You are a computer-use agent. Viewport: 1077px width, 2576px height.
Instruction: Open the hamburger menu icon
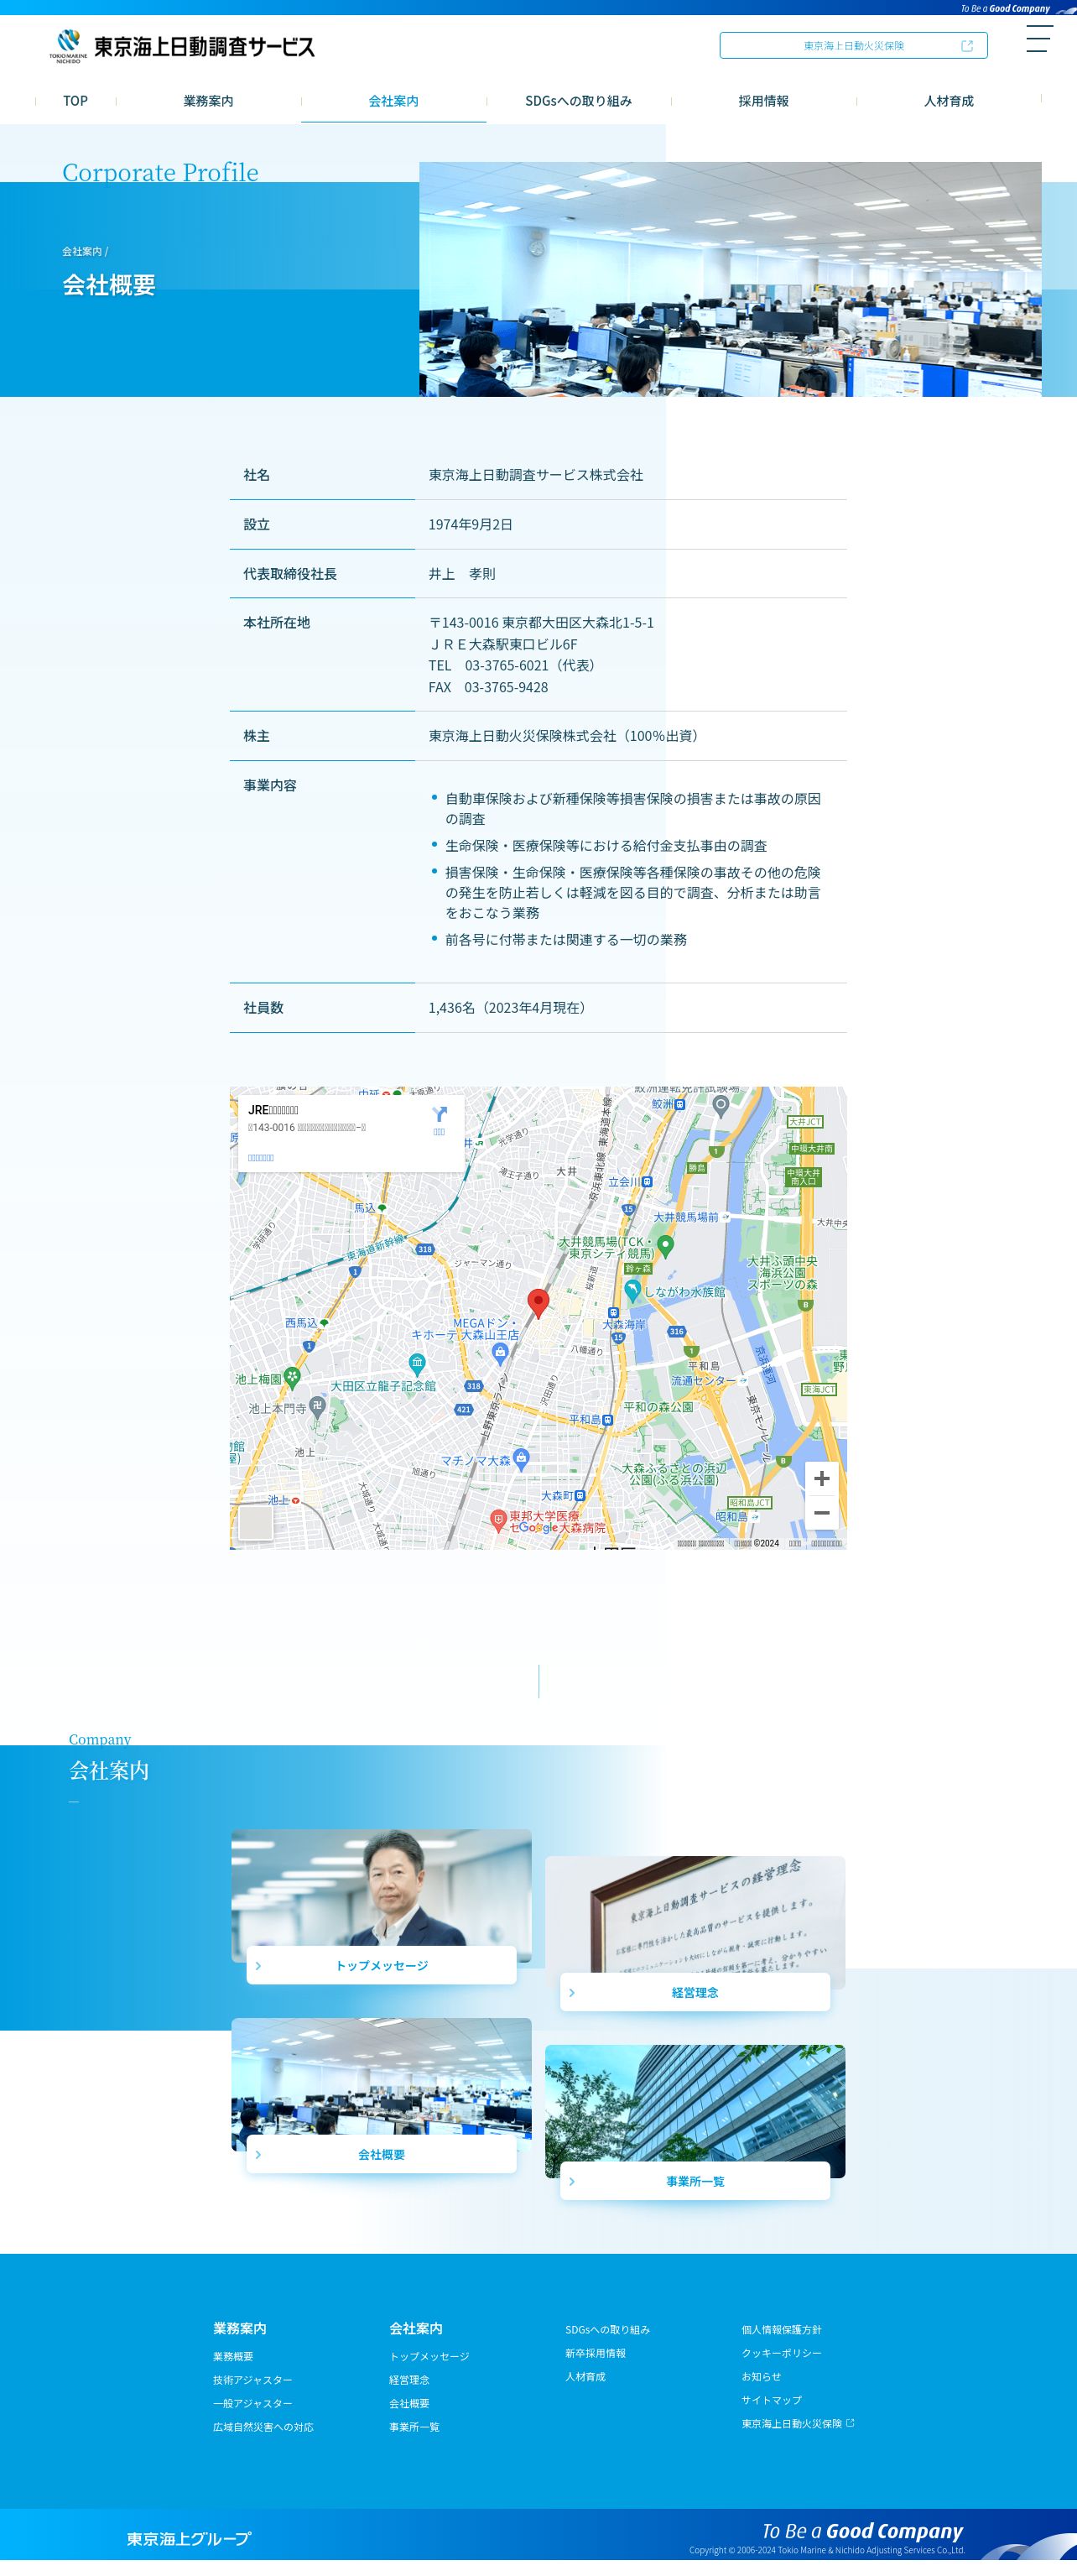(1038, 39)
